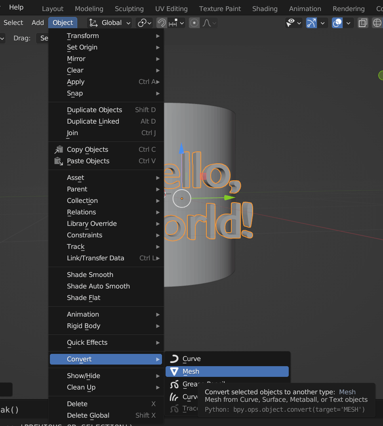The height and width of the screenshot is (426, 383).
Task: Open the Apply submenu
Action: pos(106,82)
